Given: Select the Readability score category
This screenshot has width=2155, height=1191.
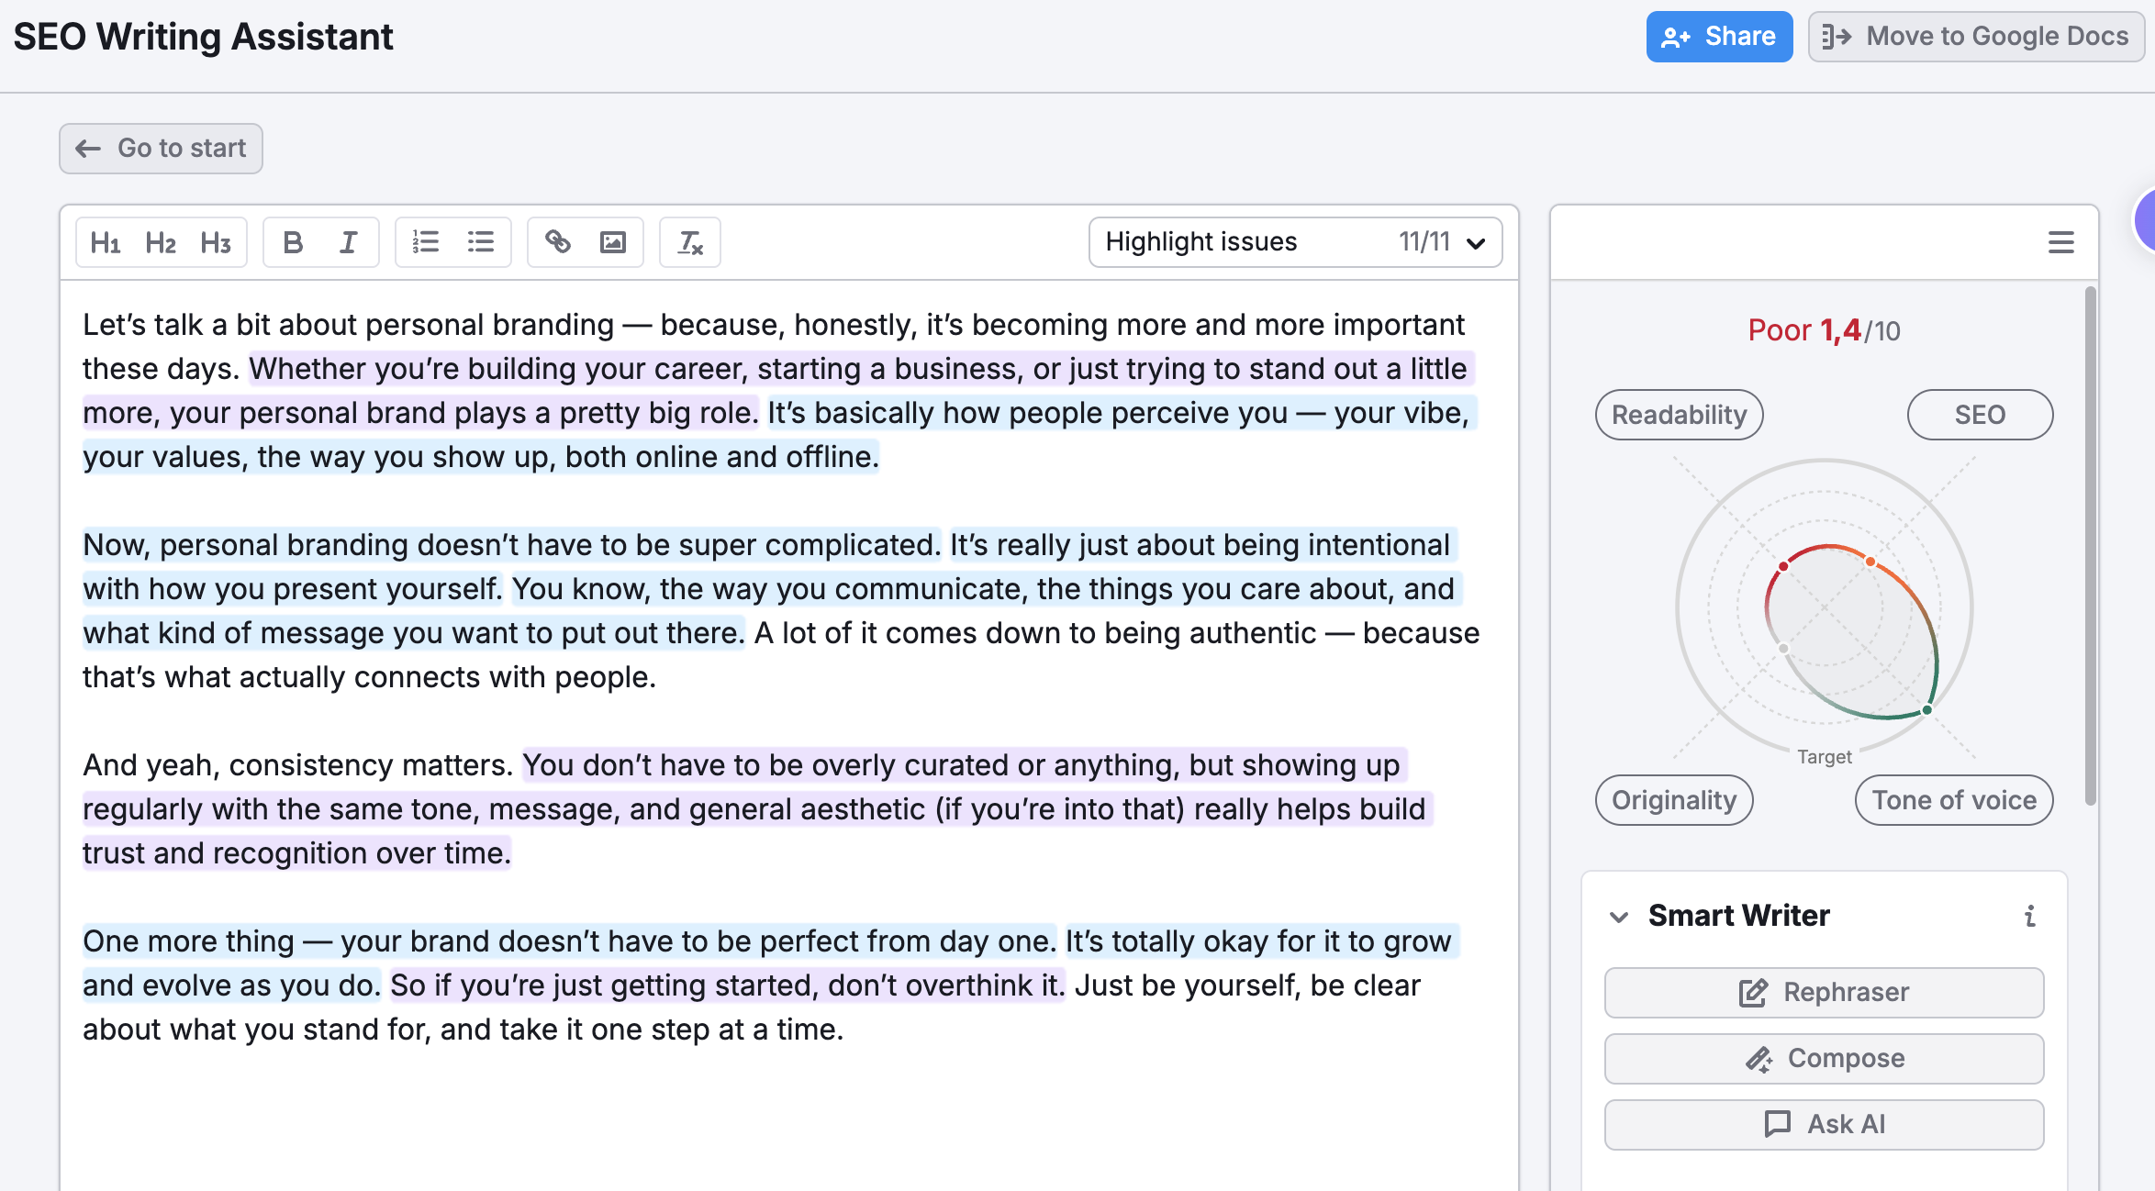Looking at the screenshot, I should tap(1679, 415).
